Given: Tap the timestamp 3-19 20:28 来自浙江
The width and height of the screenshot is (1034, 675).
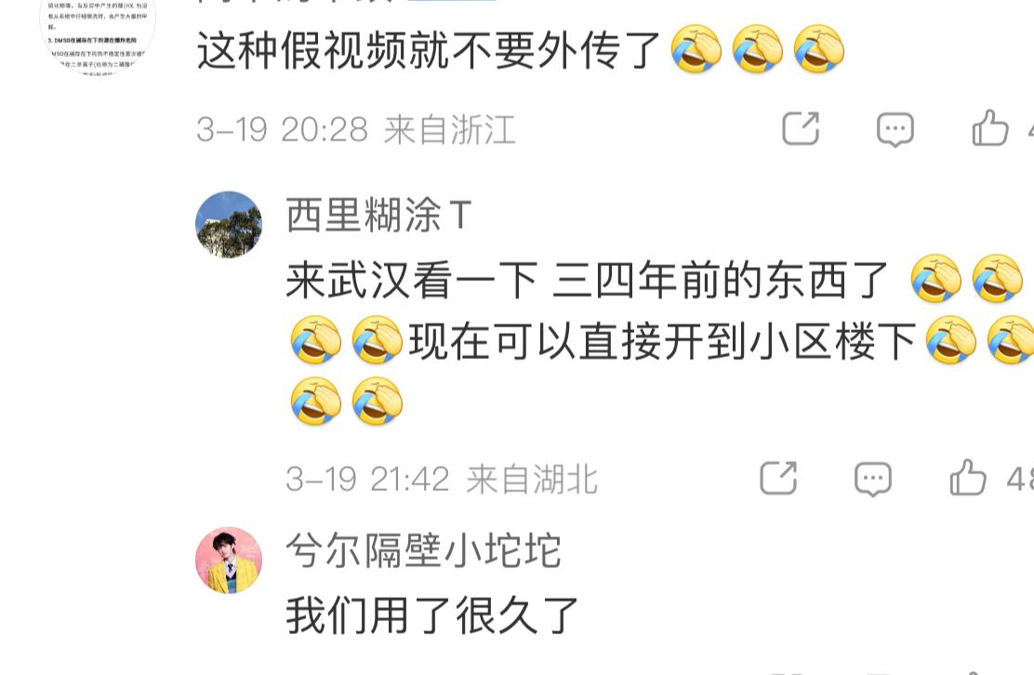Looking at the screenshot, I should tap(355, 129).
